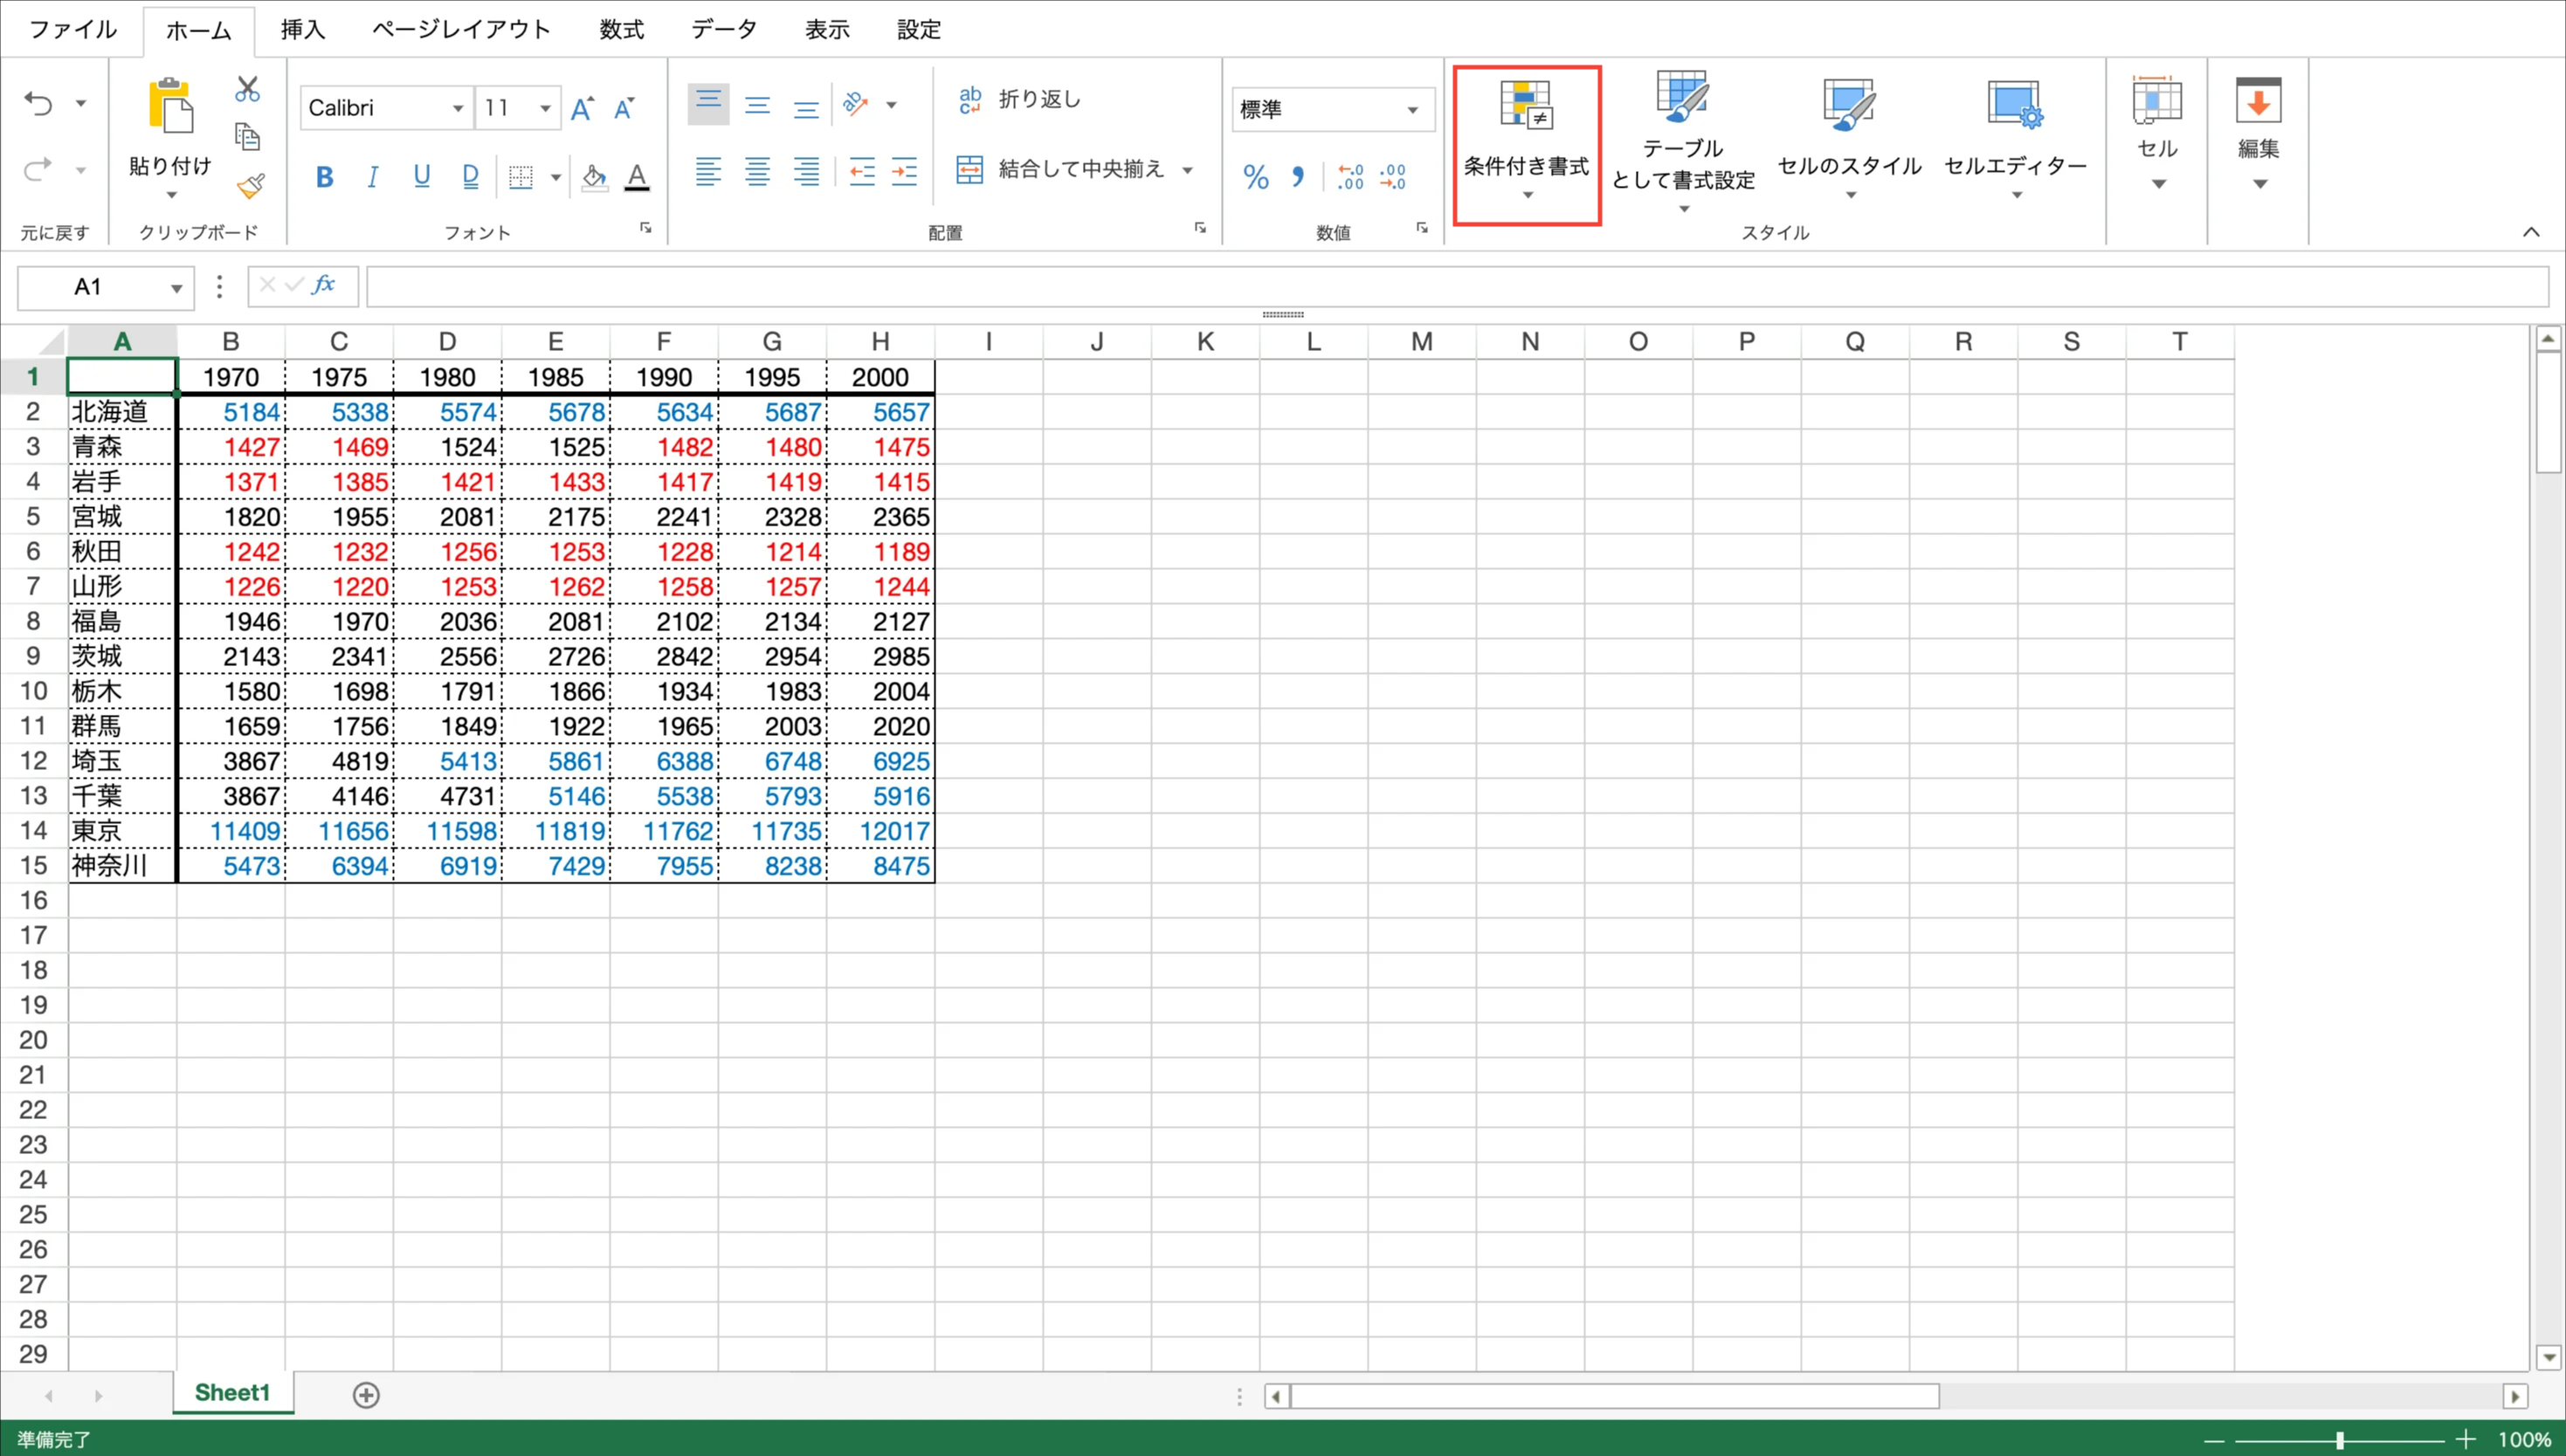Add a new sheet with the plus button

pyautogui.click(x=366, y=1394)
